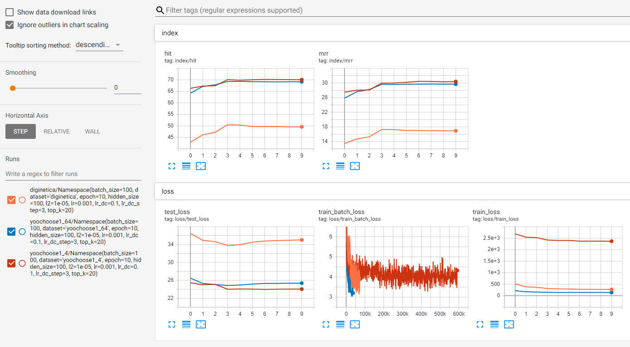The height and width of the screenshot is (347, 630).
Task: Select only the diginetica run radio circle
Action: (x=22, y=200)
